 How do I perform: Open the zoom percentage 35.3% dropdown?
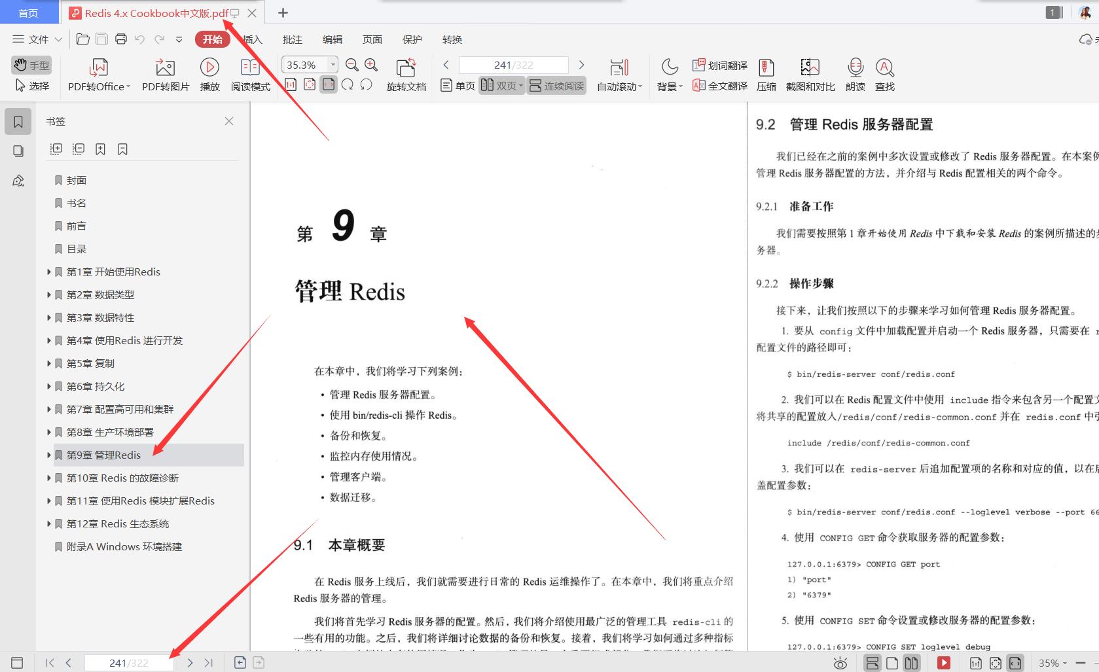point(333,64)
